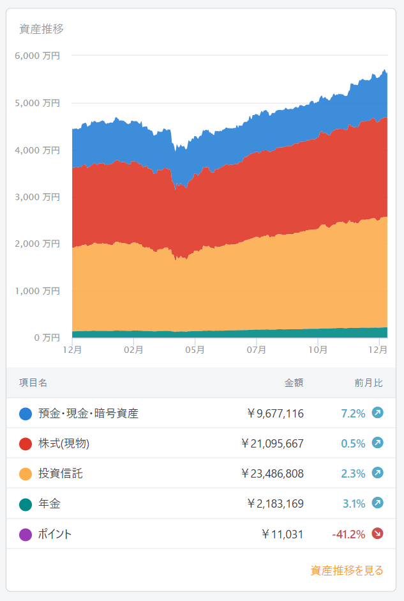The height and width of the screenshot is (601, 404).
Task: Click the purple dot for ポイント
Action: click(26, 534)
